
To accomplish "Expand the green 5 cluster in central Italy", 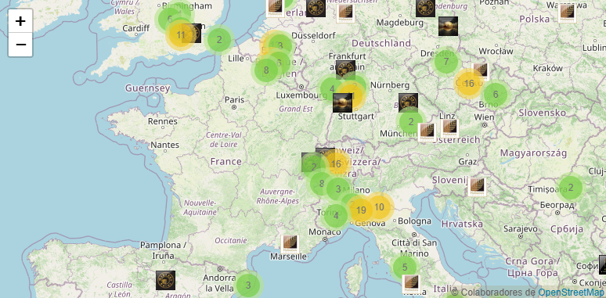I will click(405, 267).
